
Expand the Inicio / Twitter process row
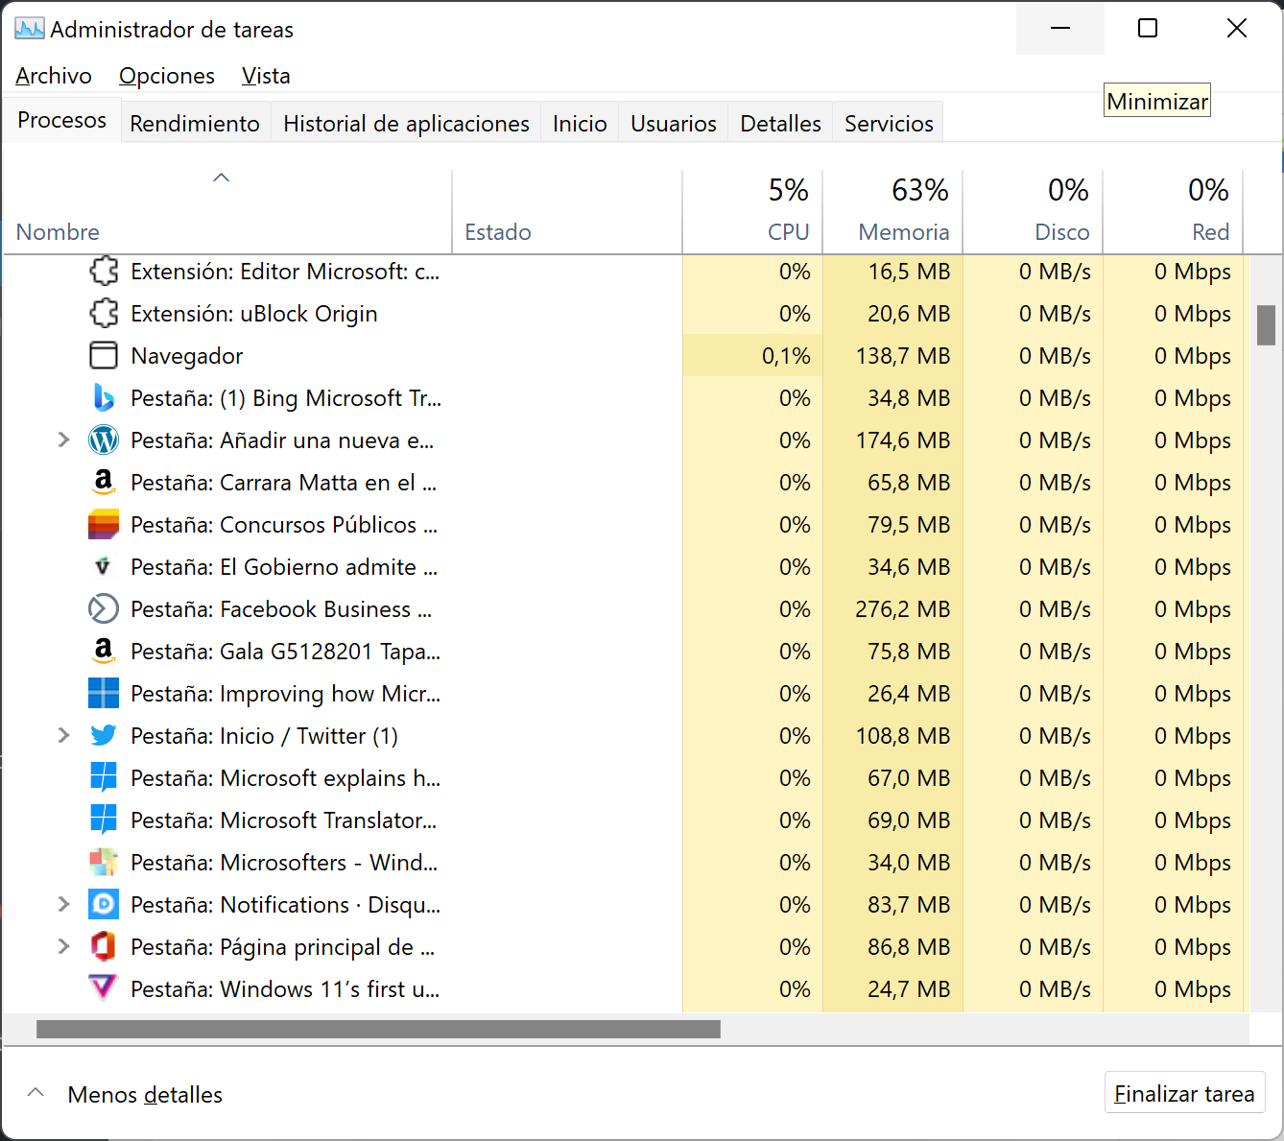(63, 736)
